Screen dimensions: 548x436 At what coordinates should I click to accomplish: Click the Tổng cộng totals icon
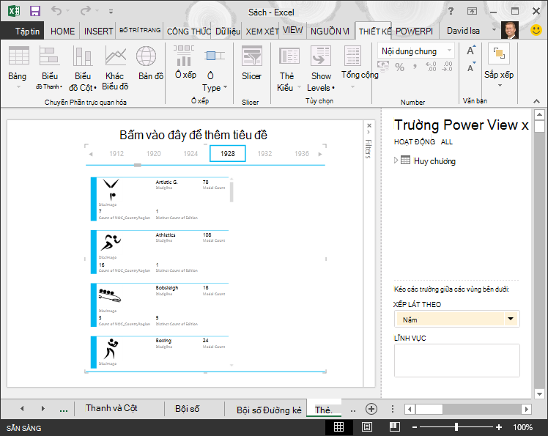coord(354,56)
